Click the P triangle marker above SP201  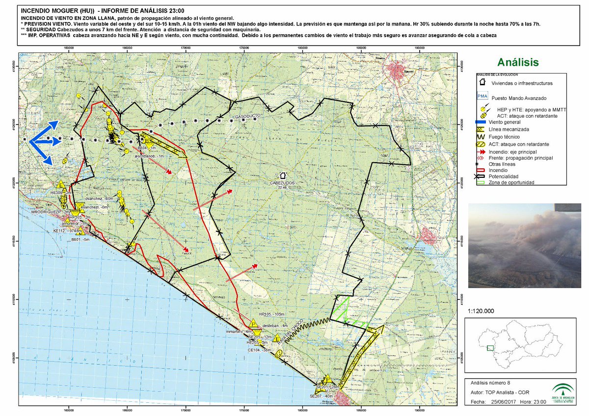(x=327, y=380)
